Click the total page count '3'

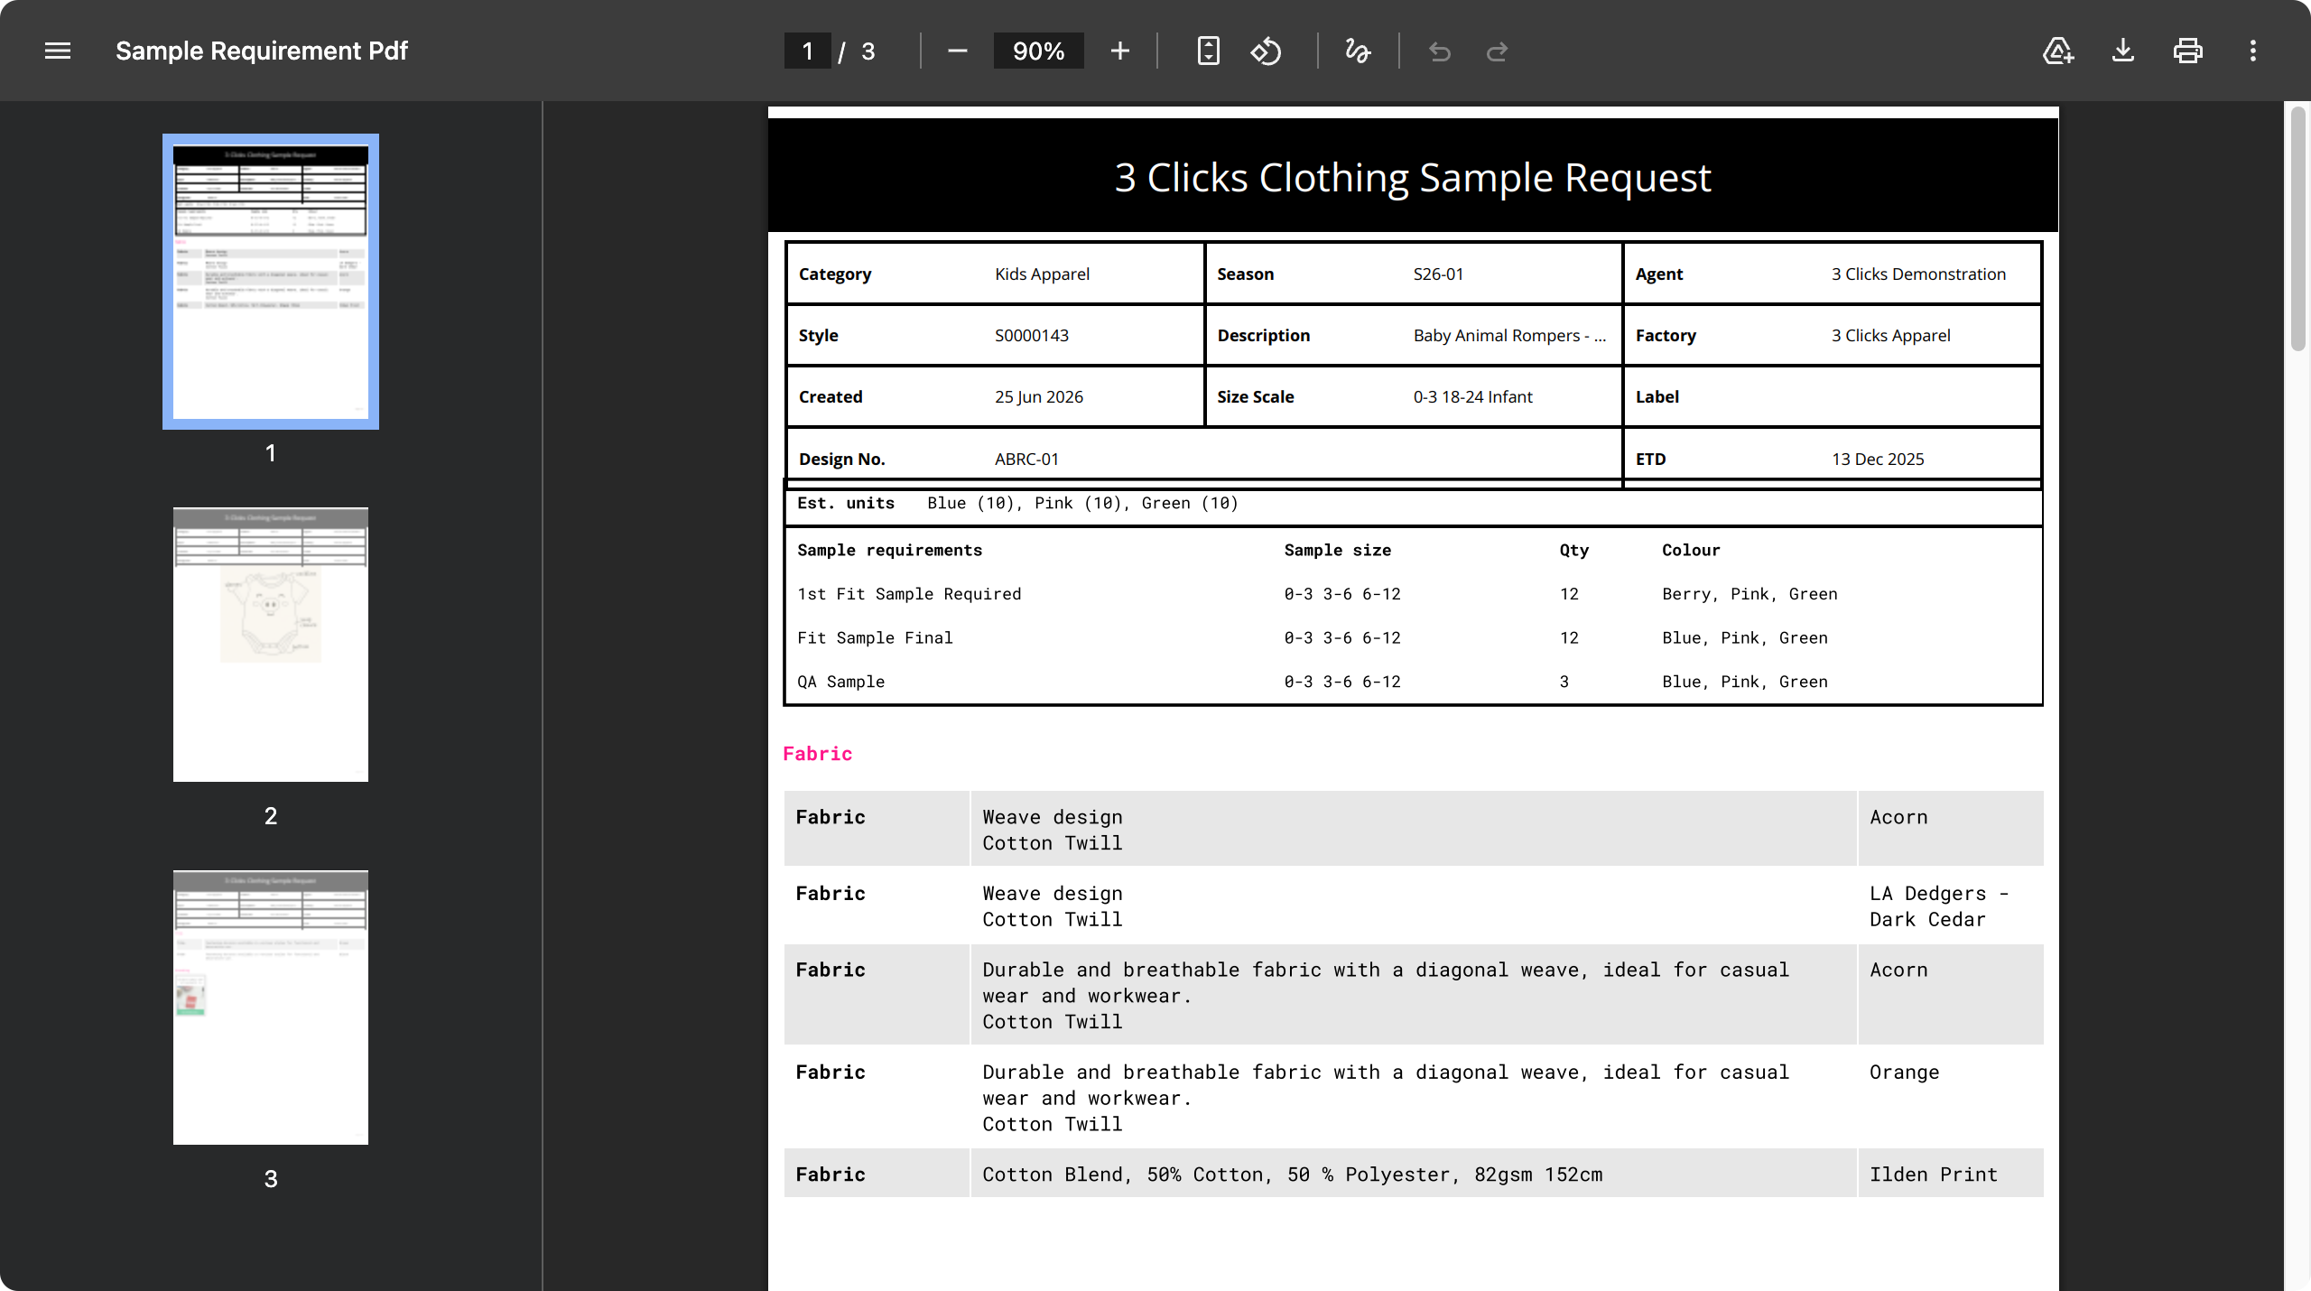868,51
